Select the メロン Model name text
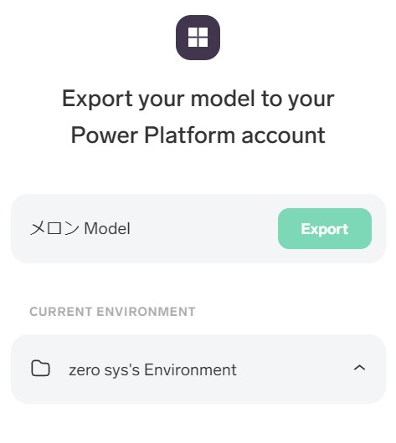The height and width of the screenshot is (443, 396). coord(80,228)
